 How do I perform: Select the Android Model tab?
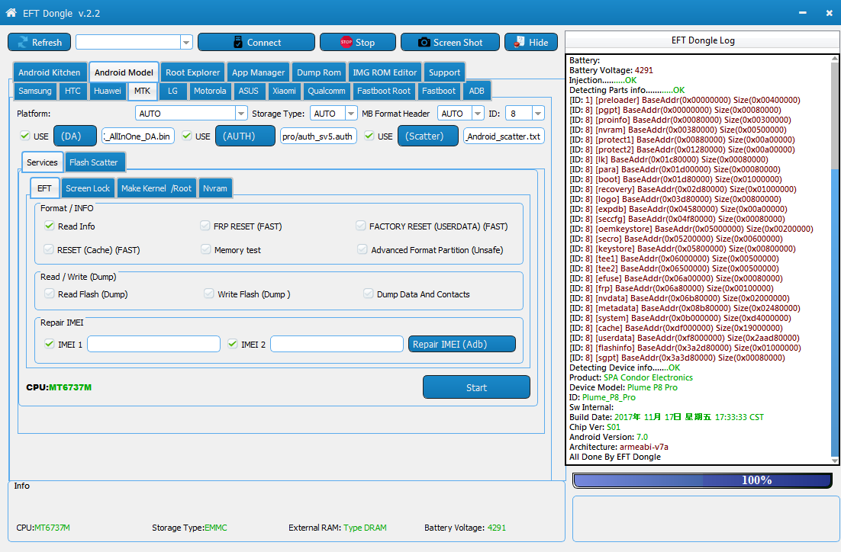tap(124, 72)
